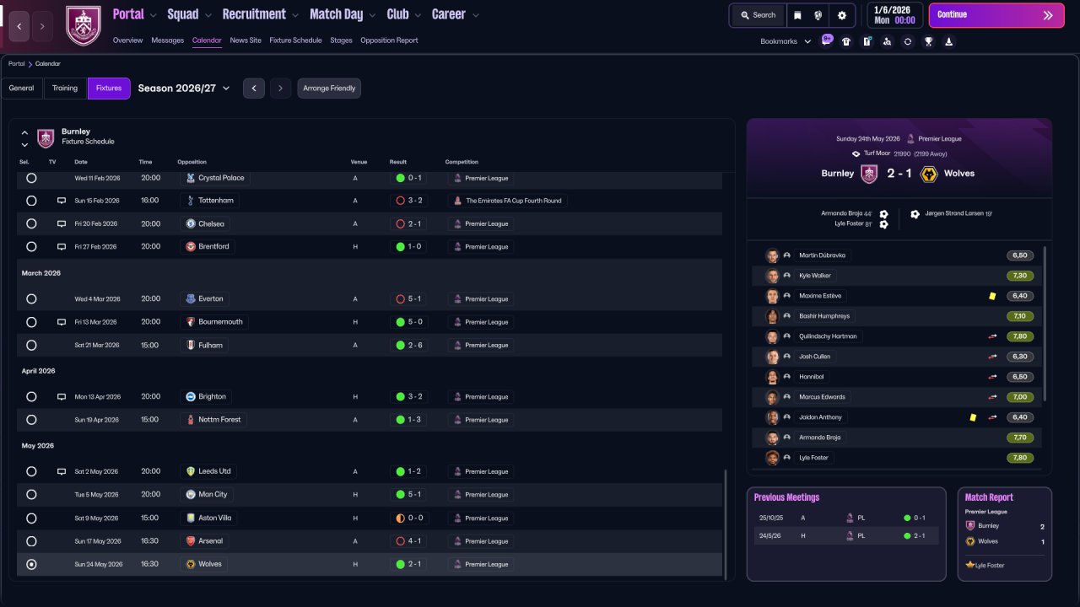Open the Opposition Report tab
This screenshot has width=1080, height=607.
[x=389, y=40]
